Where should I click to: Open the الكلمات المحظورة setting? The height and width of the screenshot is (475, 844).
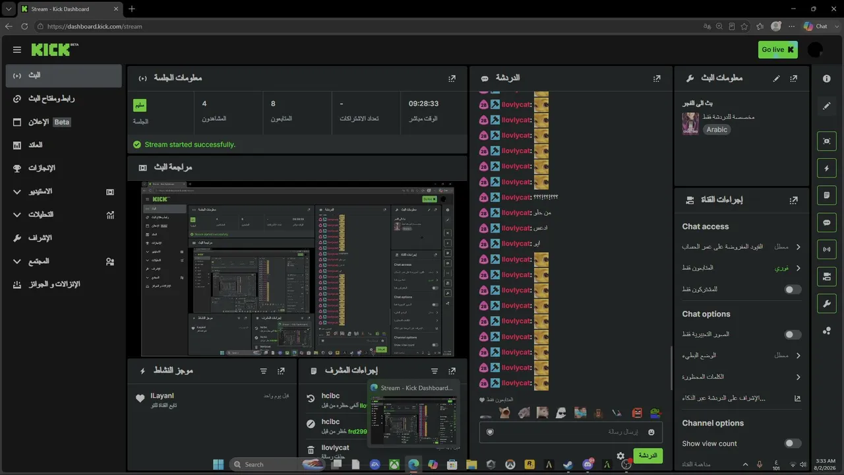point(742,377)
